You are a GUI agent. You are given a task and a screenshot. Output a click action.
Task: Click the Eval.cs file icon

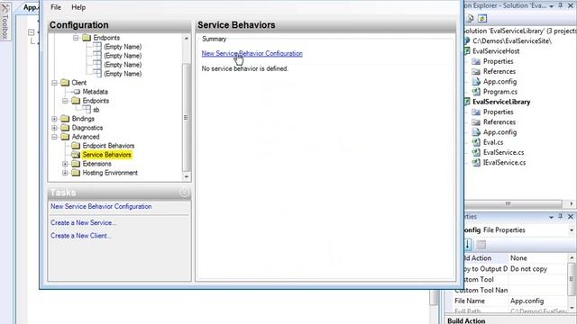(x=476, y=142)
